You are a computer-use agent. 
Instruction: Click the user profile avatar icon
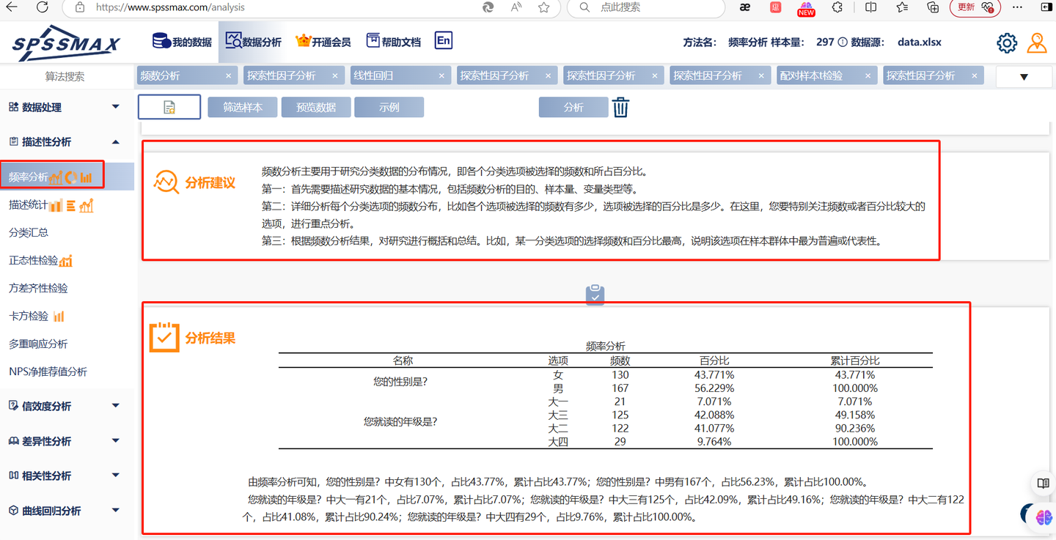[1037, 42]
